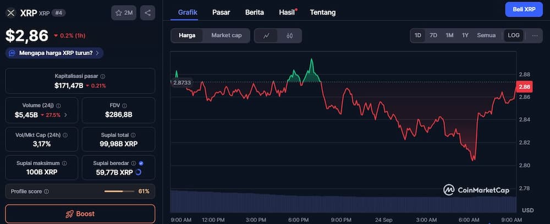The width and height of the screenshot is (550, 224).
Task: Click the 100B XRP maximum supply value
Action: point(41,172)
